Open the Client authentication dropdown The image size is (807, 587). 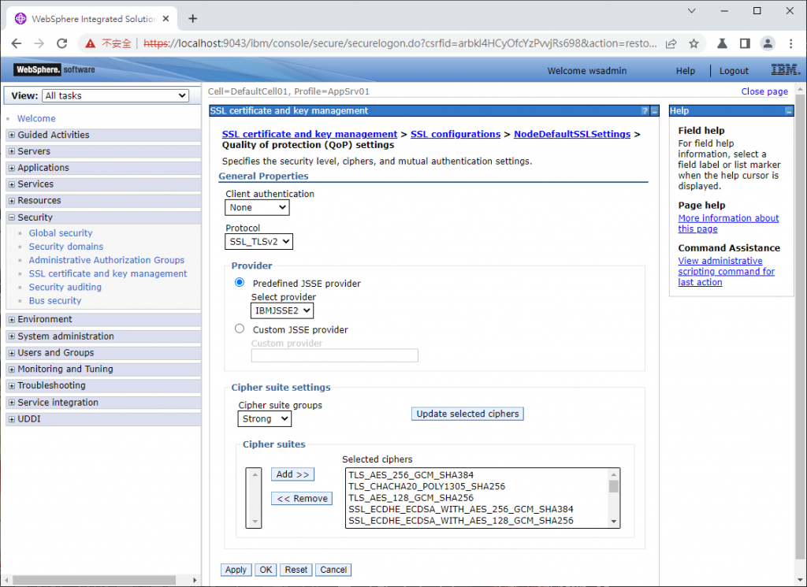(x=258, y=207)
